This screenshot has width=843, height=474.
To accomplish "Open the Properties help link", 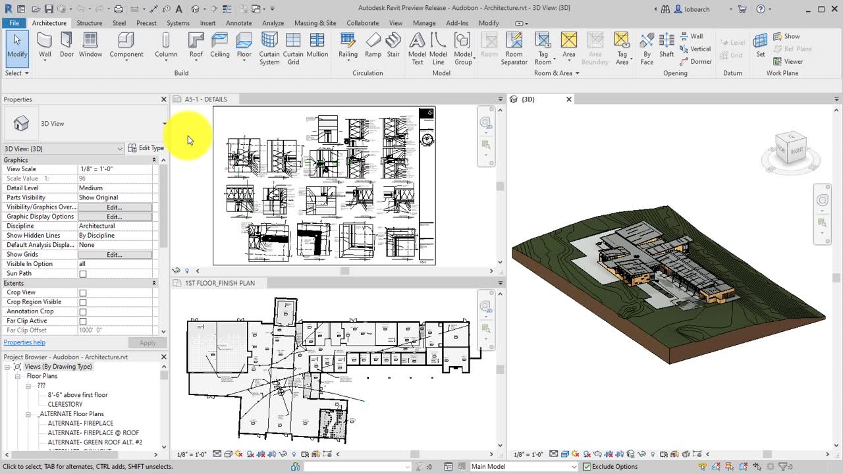I will point(24,342).
